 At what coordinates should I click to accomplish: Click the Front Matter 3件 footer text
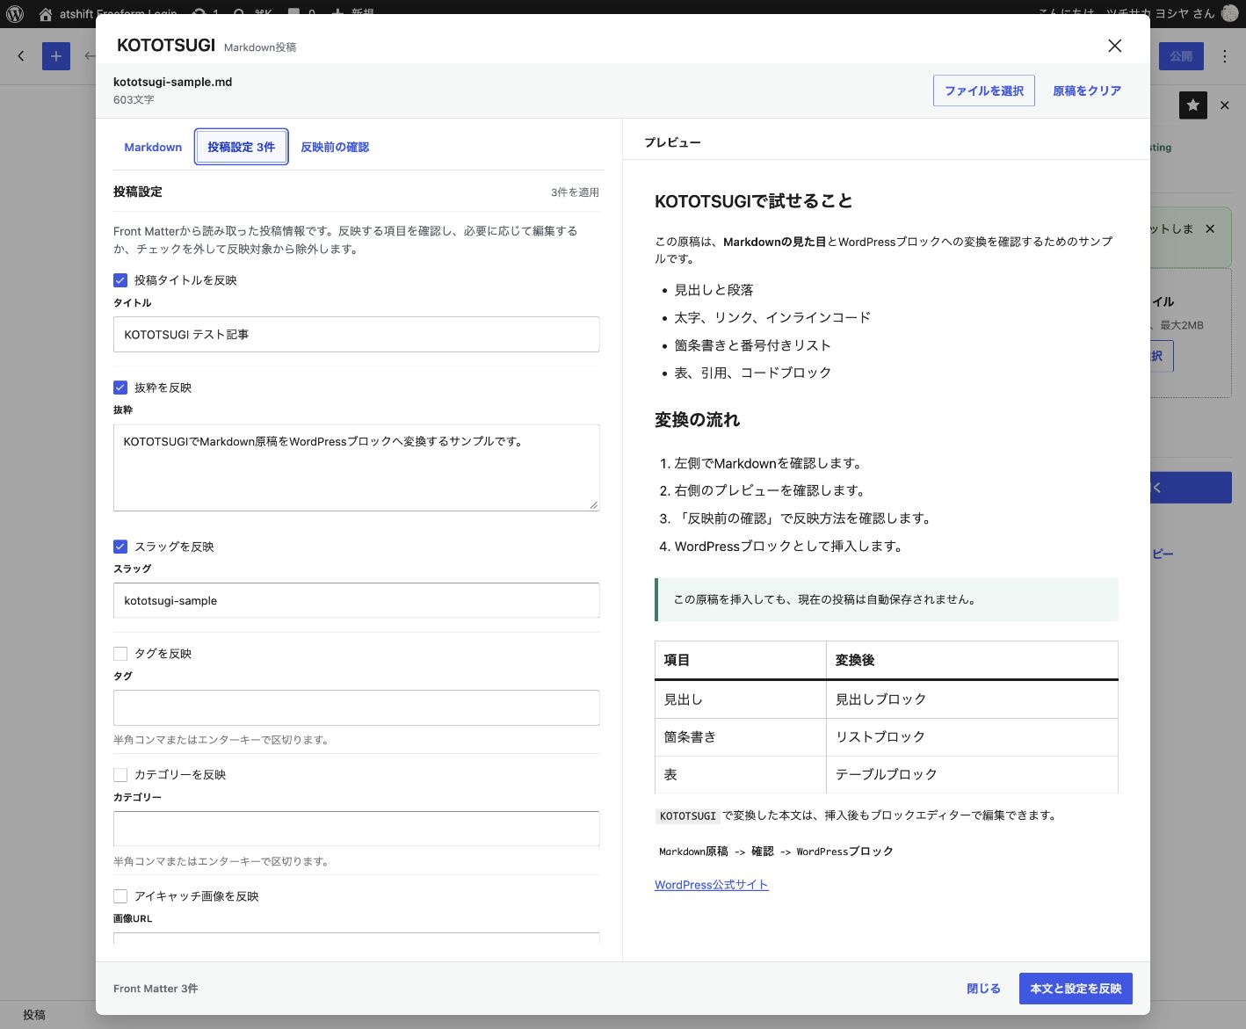pos(156,989)
